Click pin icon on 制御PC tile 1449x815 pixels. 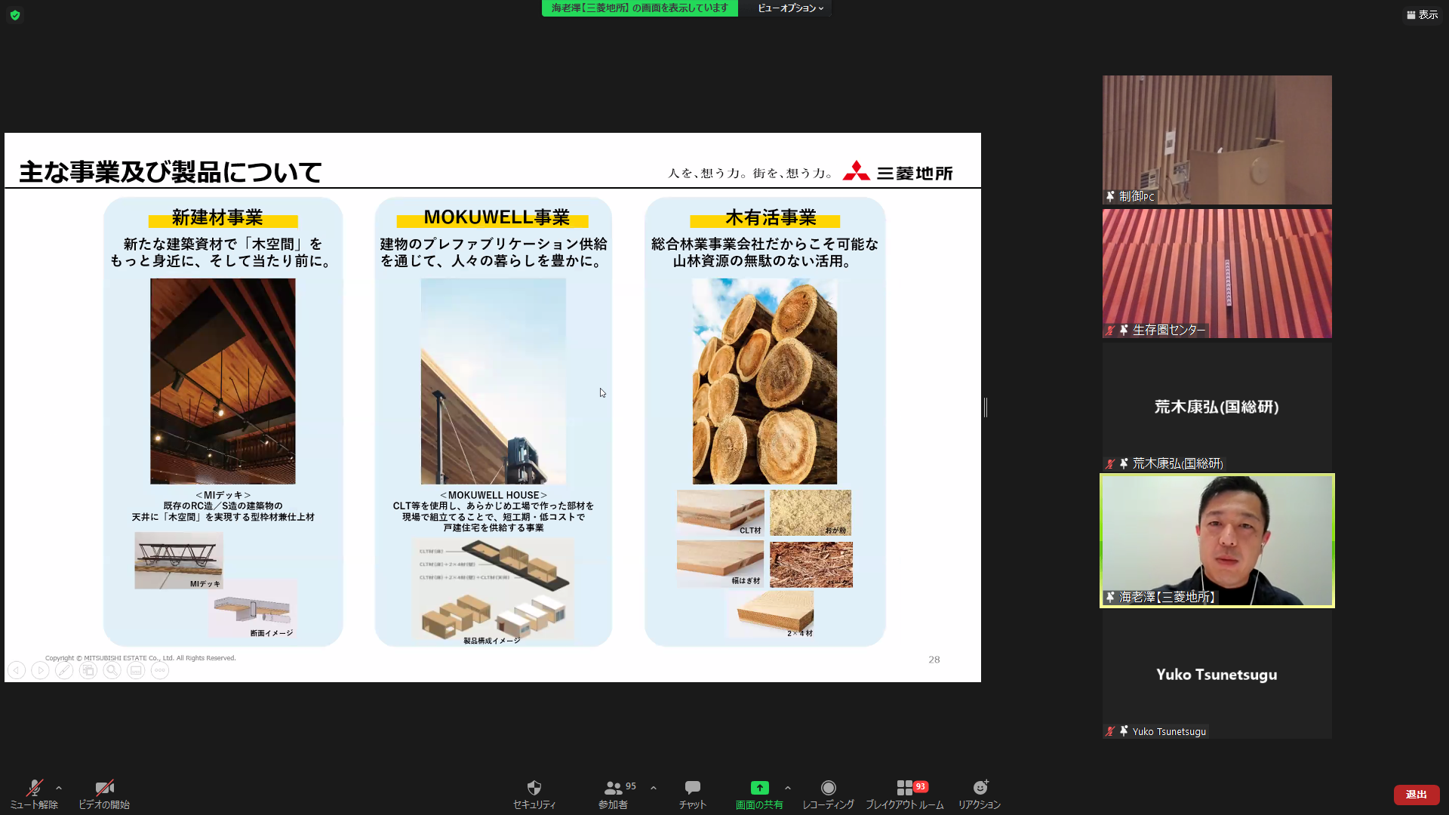(1111, 196)
